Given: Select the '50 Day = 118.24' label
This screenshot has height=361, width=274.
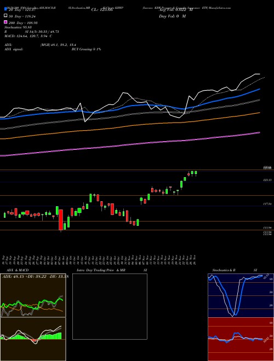Looking at the screenshot, I should 22,16.
